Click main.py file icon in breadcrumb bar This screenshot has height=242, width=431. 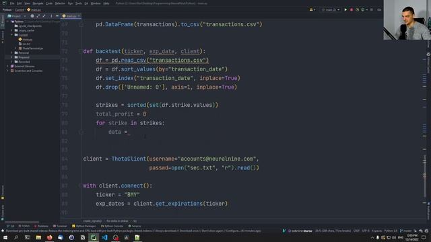tap(28, 9)
